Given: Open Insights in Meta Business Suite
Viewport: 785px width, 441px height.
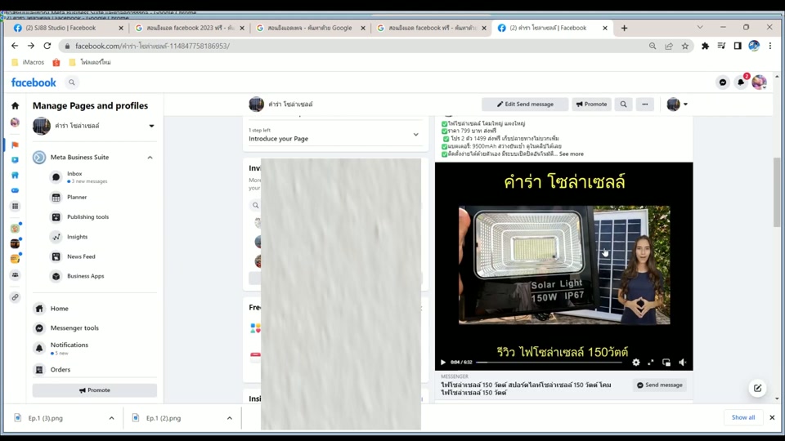Looking at the screenshot, I should pos(77,237).
